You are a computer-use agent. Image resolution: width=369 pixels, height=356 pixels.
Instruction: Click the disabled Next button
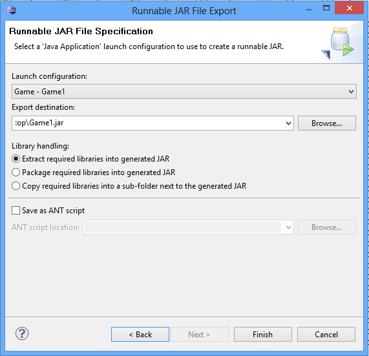pos(200,334)
